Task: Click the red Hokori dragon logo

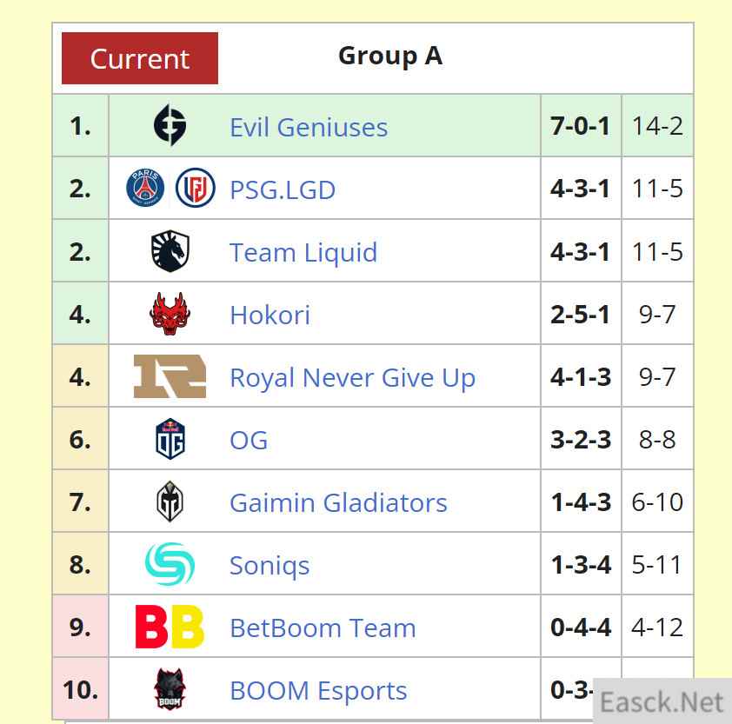Action: click(x=170, y=314)
